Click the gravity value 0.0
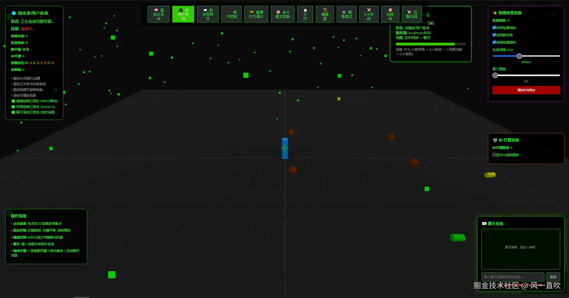 pyautogui.click(x=526, y=81)
